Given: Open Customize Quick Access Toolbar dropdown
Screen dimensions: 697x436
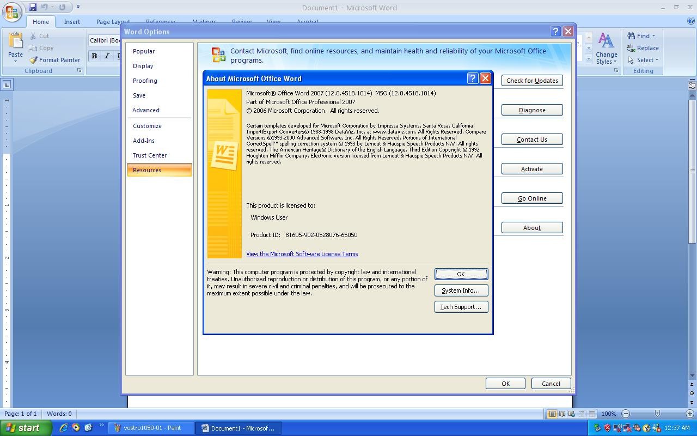Looking at the screenshot, I should click(78, 7).
